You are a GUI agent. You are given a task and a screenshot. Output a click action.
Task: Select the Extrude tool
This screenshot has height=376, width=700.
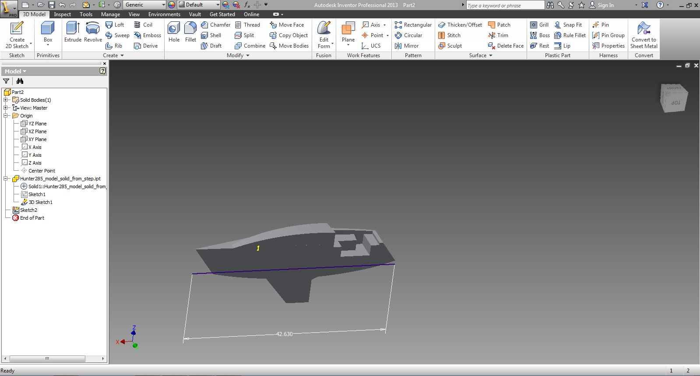click(x=73, y=32)
